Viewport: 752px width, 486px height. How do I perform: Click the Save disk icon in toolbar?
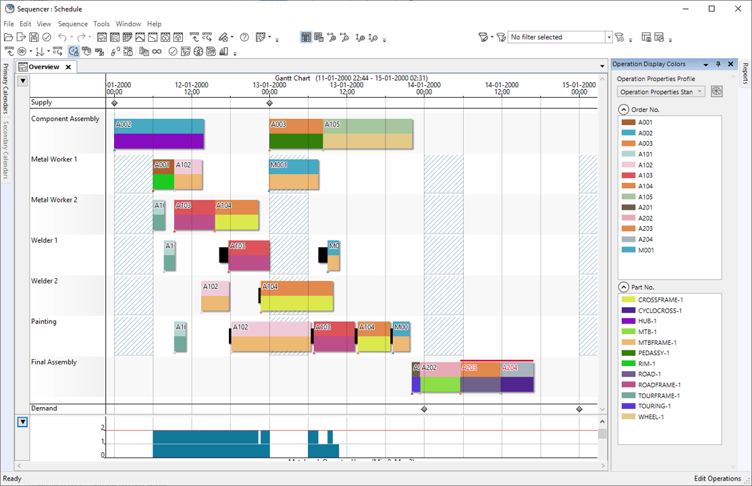[34, 37]
